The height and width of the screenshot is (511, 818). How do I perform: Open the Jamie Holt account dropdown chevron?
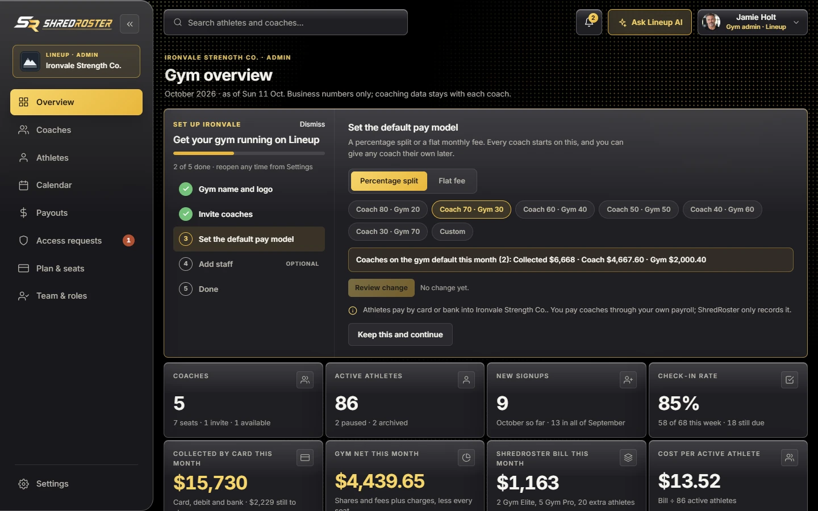(x=796, y=22)
